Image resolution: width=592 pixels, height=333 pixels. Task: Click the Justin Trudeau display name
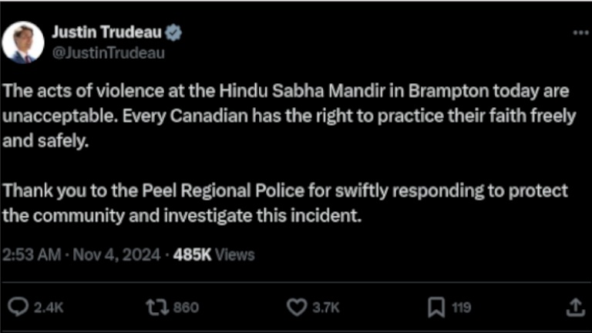click(107, 33)
